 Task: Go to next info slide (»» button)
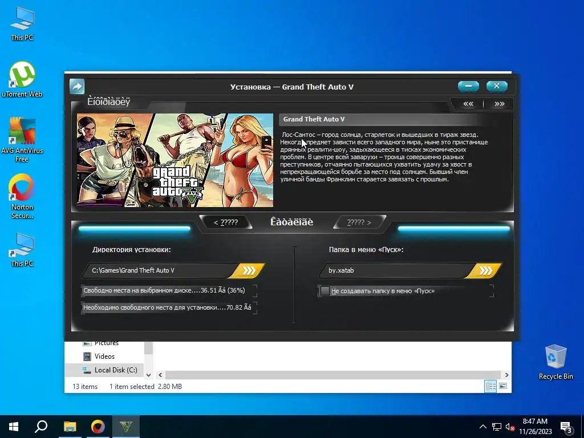tap(499, 104)
